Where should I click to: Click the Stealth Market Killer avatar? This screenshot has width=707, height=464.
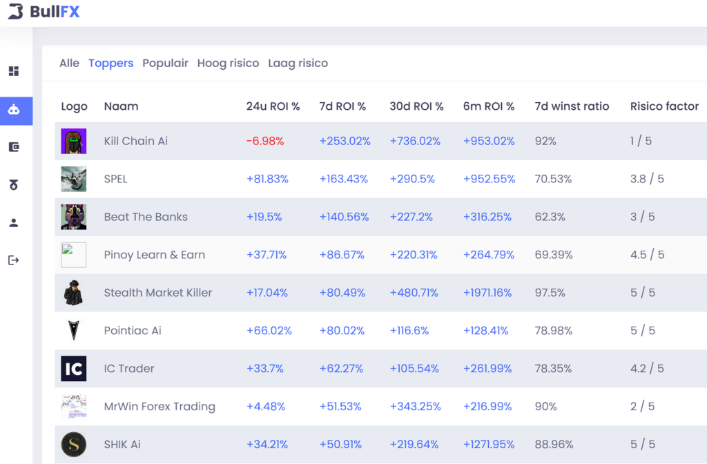73,293
